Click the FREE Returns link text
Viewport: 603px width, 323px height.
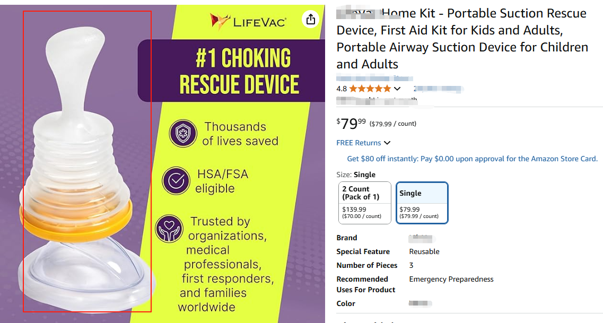pyautogui.click(x=359, y=143)
